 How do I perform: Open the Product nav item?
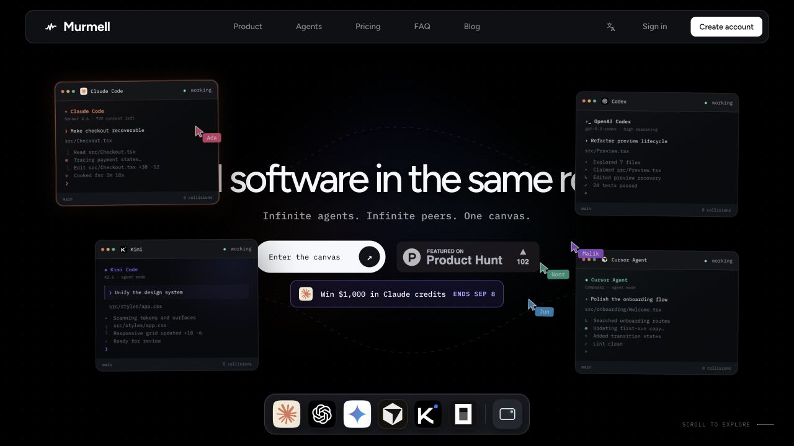248,27
